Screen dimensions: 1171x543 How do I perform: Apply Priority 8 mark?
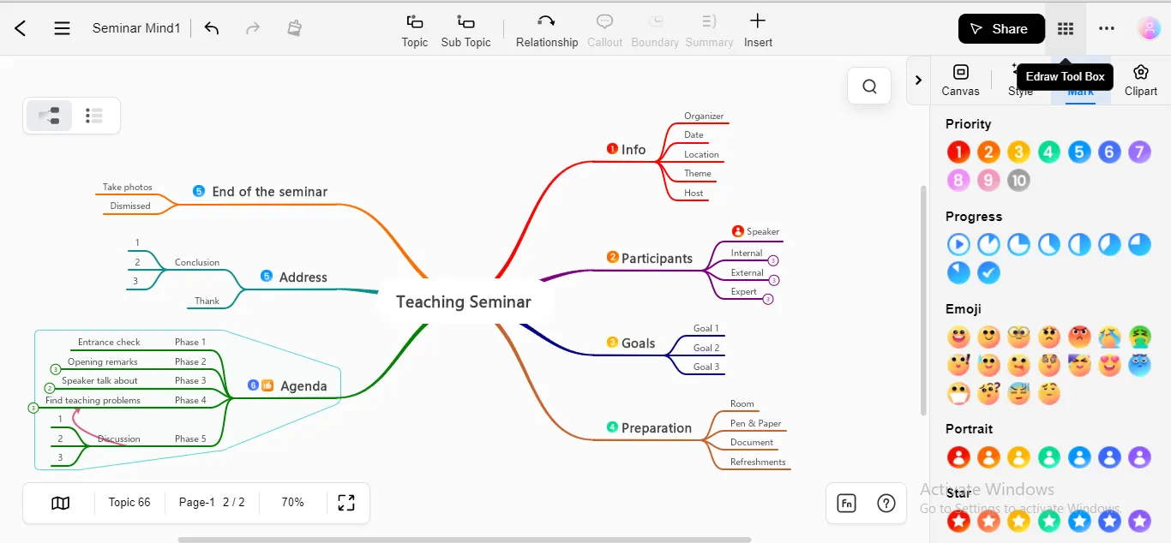pos(958,181)
